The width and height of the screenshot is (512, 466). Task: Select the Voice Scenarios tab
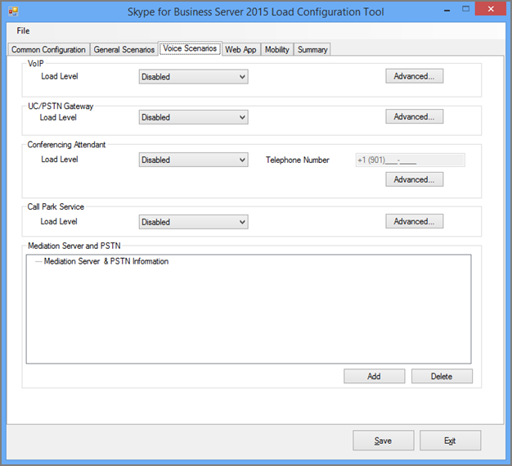coord(190,48)
